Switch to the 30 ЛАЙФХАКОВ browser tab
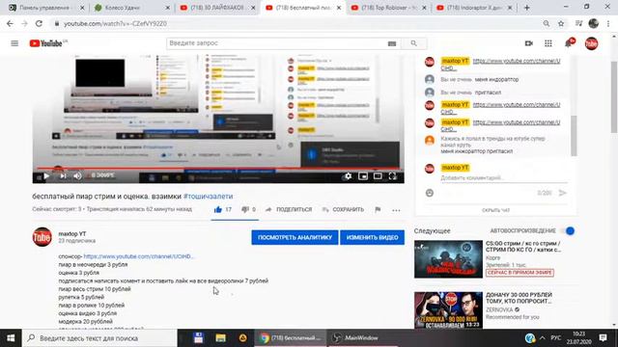The width and height of the screenshot is (618, 347). tap(217, 8)
